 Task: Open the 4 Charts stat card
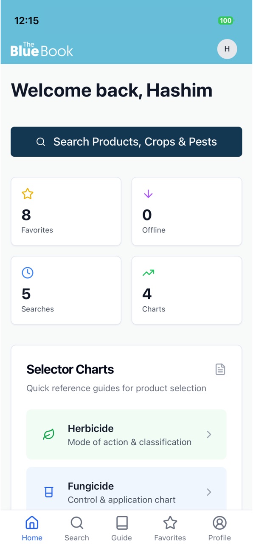tap(187, 291)
